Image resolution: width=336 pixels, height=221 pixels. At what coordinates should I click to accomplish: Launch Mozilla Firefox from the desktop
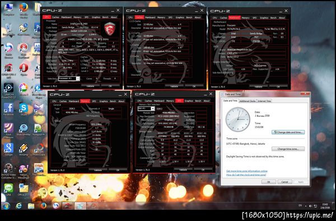[x=24, y=10]
